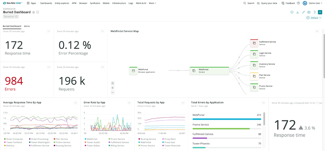Screen dimensions: 325x151
Task: Click the Query your data chart icon
Action: [258, 3]
